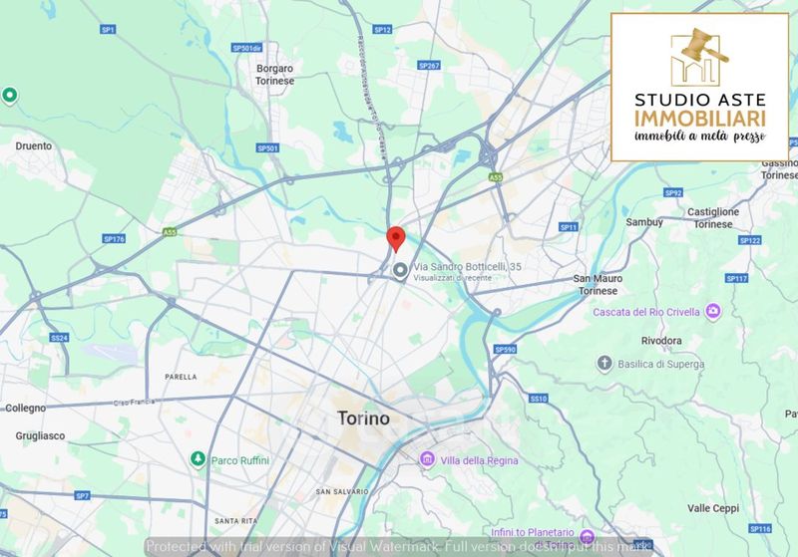Screen dimensions: 798x557
Task: Select the SS10 road shield
Action: [539, 399]
